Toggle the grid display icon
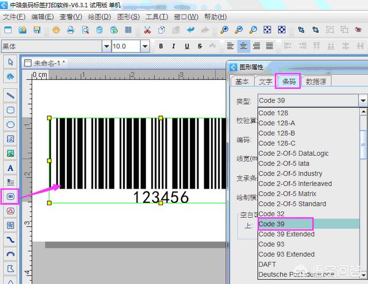Viewport: 368px width, 284px height. coord(128,30)
